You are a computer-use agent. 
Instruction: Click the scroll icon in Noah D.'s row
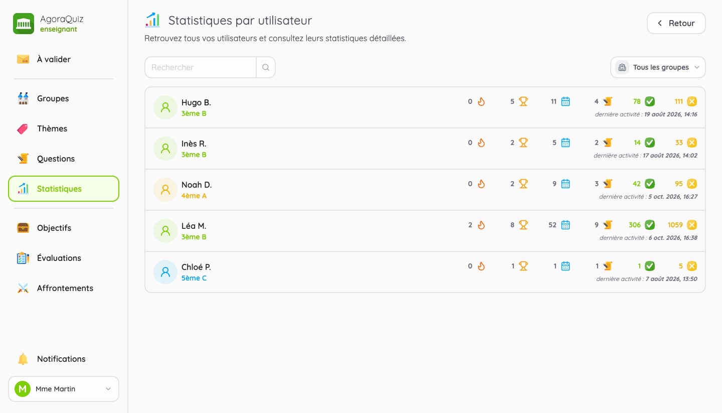tap(608, 184)
